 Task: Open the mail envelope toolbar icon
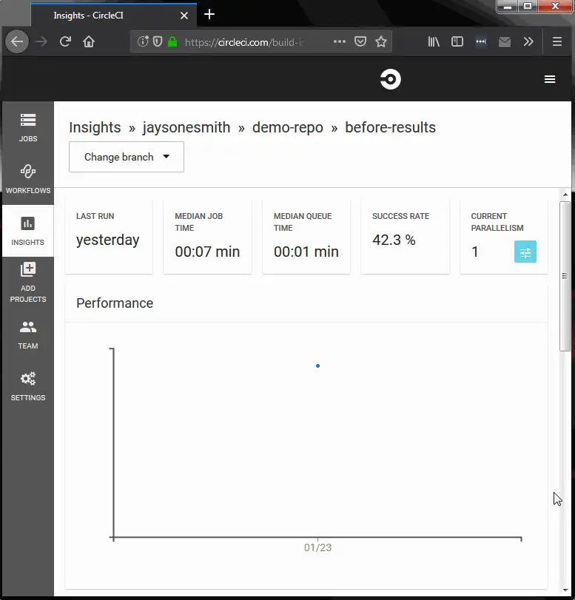[x=505, y=41]
